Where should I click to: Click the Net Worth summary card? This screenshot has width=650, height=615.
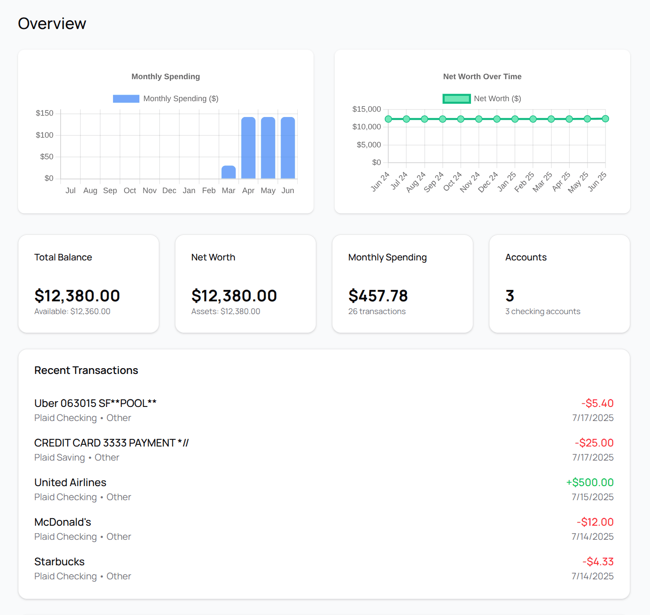pyautogui.click(x=245, y=283)
